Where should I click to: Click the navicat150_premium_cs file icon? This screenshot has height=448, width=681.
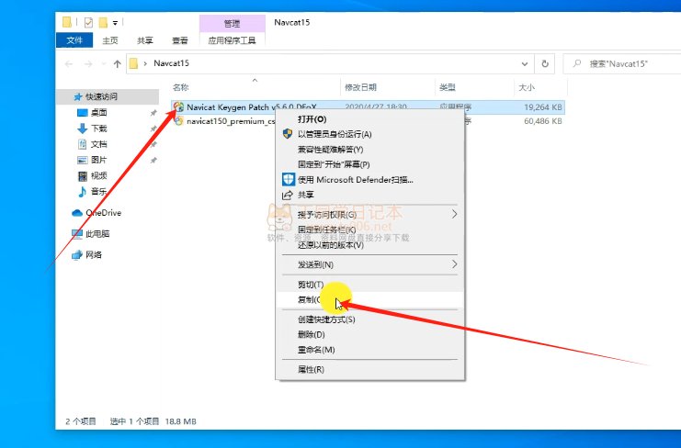click(x=178, y=121)
